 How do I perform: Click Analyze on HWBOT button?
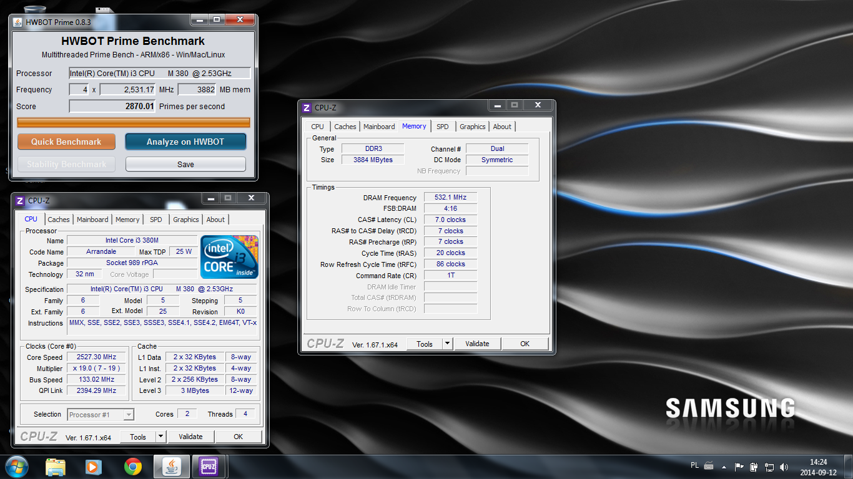click(185, 142)
